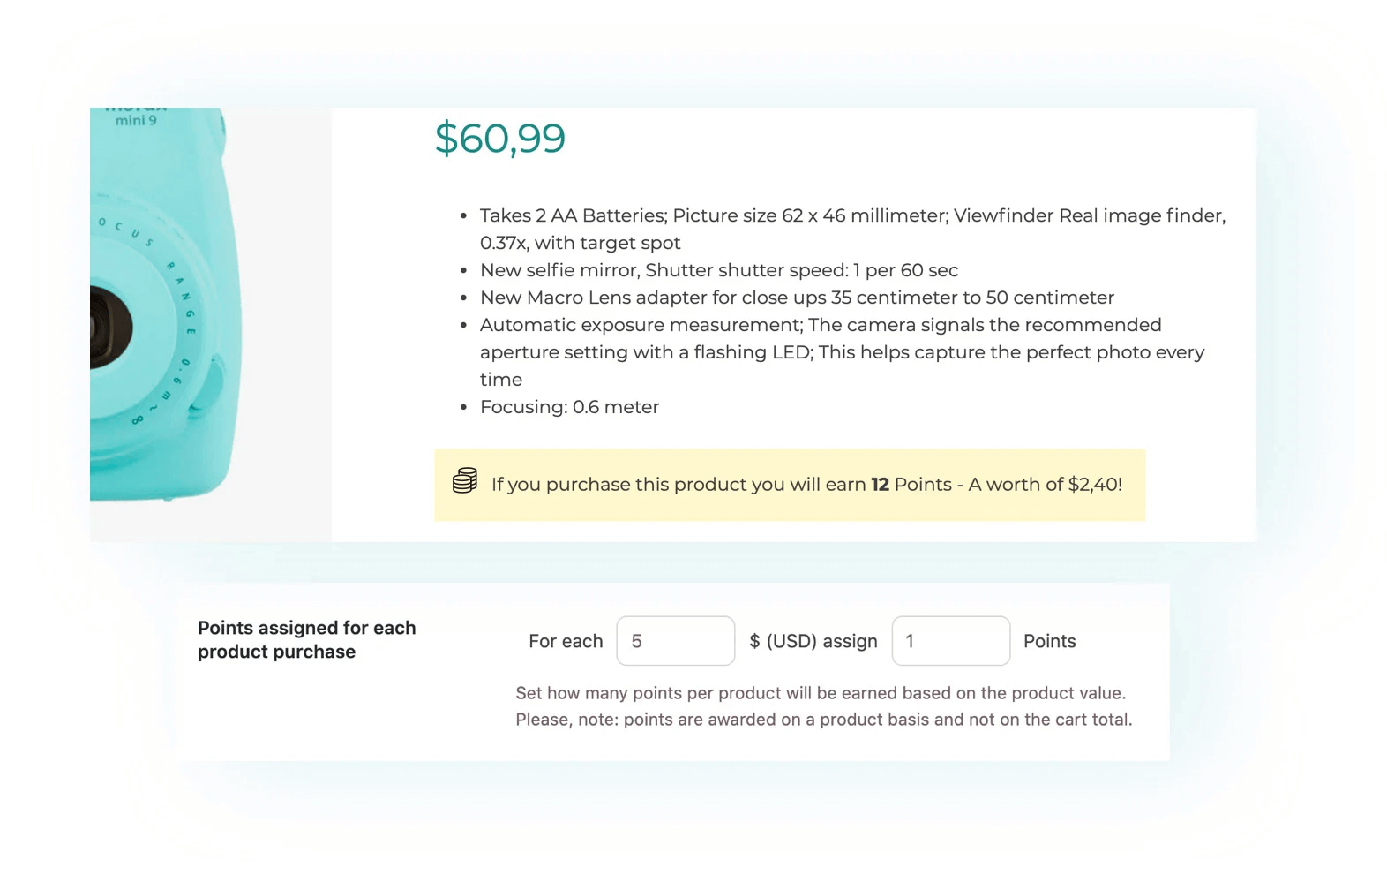Screen dimensions: 1387x890
Task: Click the points field containing 1
Action: click(x=950, y=641)
